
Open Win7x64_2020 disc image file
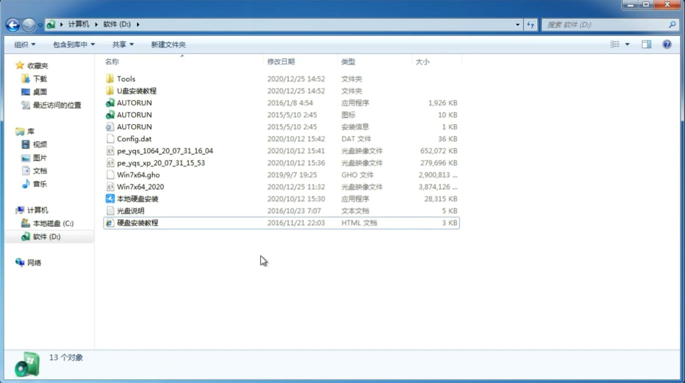[x=140, y=186]
